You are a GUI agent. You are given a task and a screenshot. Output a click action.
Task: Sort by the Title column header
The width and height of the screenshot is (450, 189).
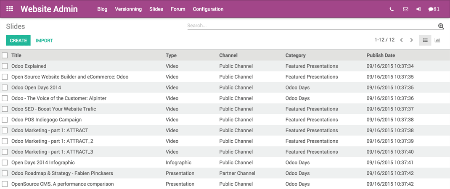point(16,55)
